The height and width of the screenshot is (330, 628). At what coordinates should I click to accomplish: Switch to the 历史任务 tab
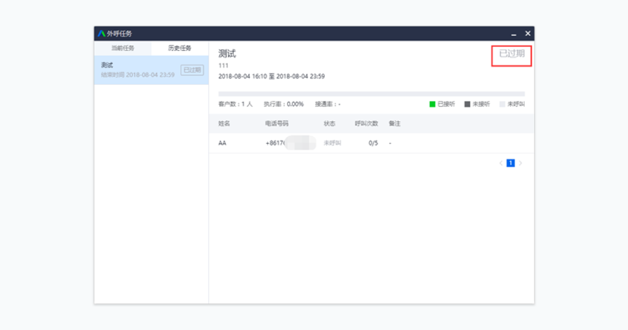(180, 48)
